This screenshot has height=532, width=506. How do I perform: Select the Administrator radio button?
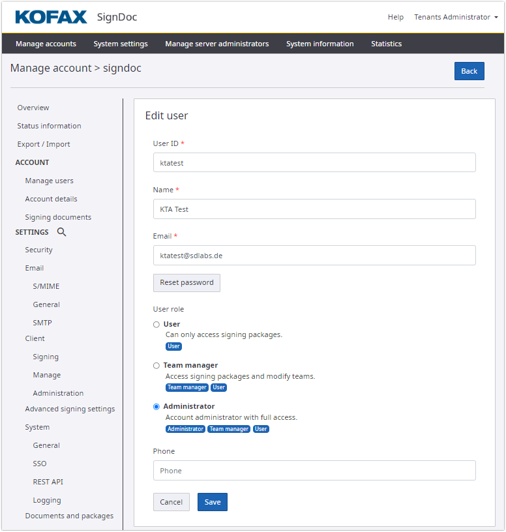(156, 407)
